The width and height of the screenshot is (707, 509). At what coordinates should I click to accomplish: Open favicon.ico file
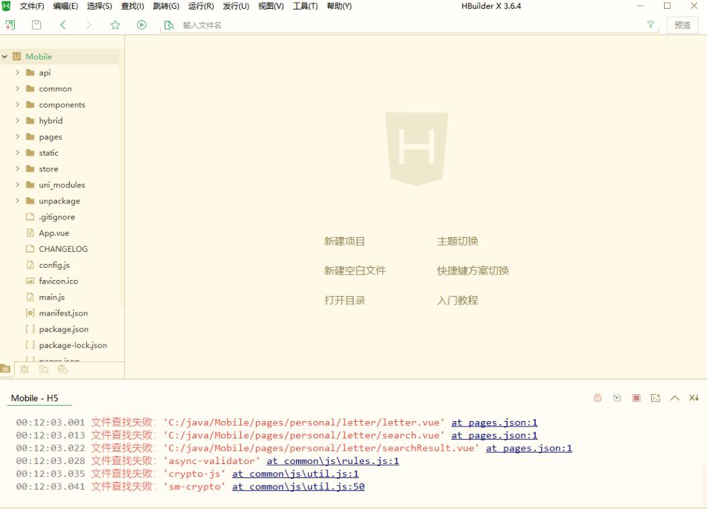click(58, 281)
